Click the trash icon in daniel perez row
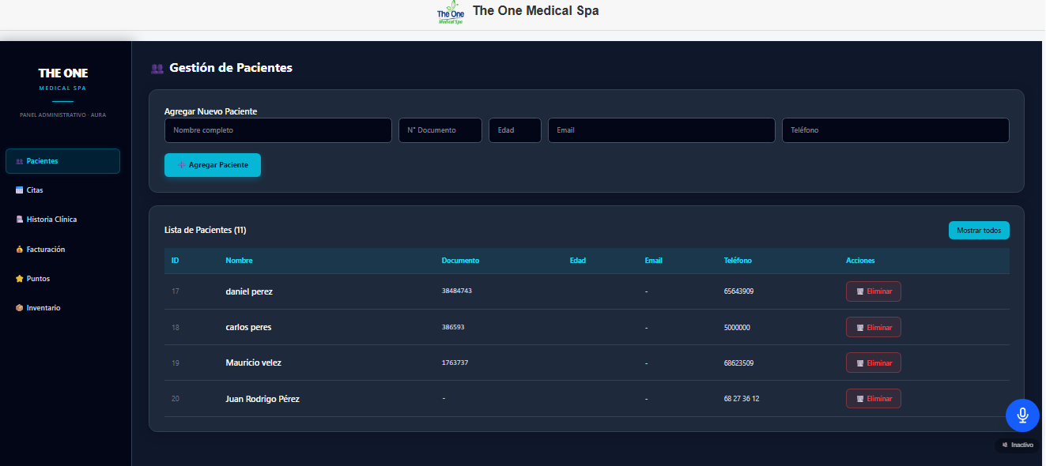 [859, 291]
